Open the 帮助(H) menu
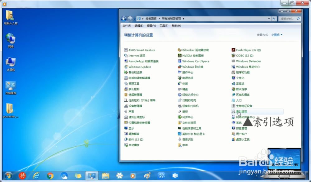311x182 pixels. [176, 26]
